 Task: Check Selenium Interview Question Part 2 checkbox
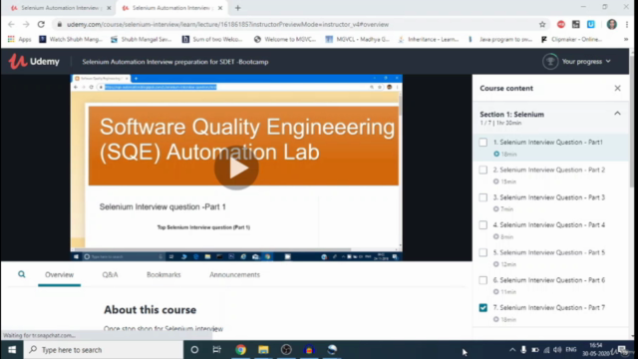pyautogui.click(x=482, y=170)
